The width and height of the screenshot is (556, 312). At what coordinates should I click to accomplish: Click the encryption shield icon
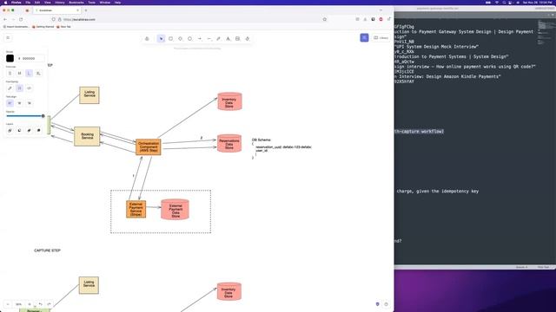[x=377, y=304]
